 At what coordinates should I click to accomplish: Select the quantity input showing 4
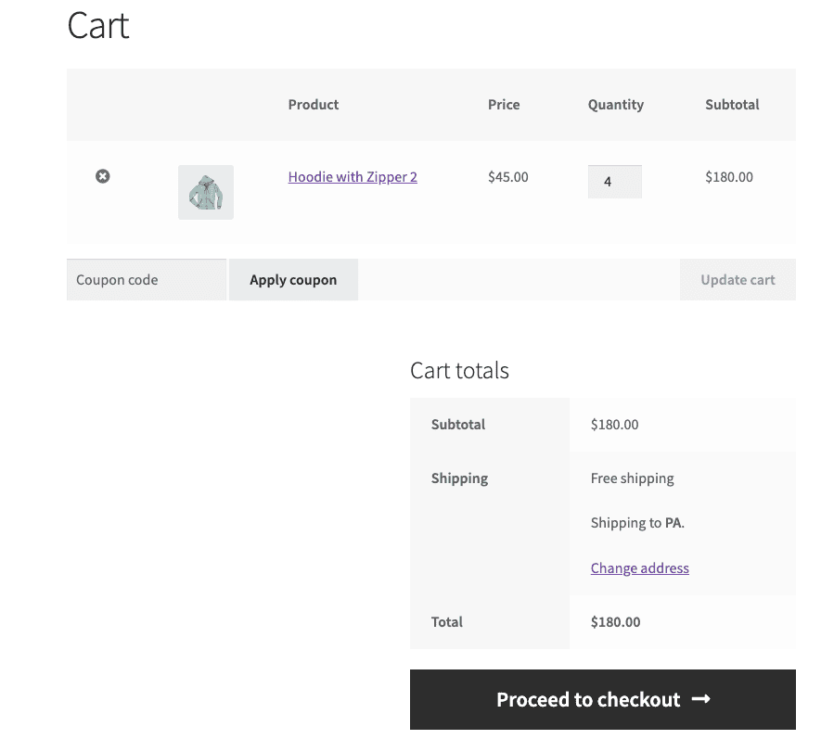[614, 182]
